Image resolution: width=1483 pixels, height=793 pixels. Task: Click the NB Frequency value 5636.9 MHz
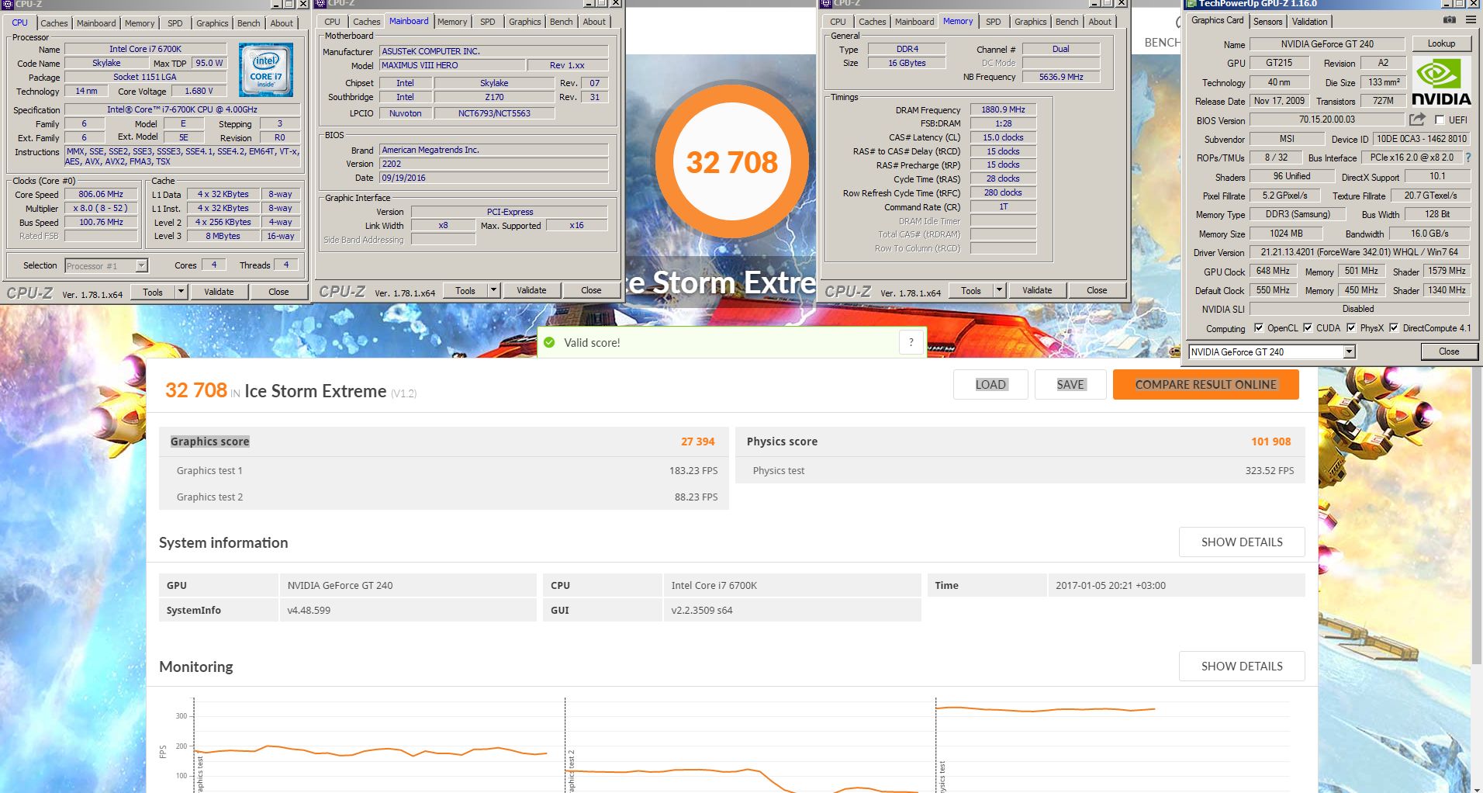tap(1061, 77)
